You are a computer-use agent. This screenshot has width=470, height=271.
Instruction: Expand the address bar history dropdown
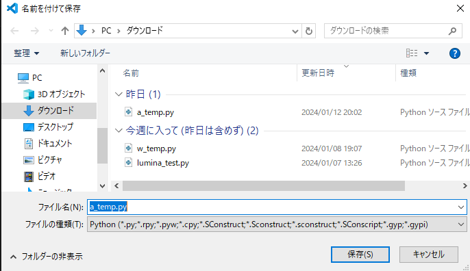(x=295, y=31)
